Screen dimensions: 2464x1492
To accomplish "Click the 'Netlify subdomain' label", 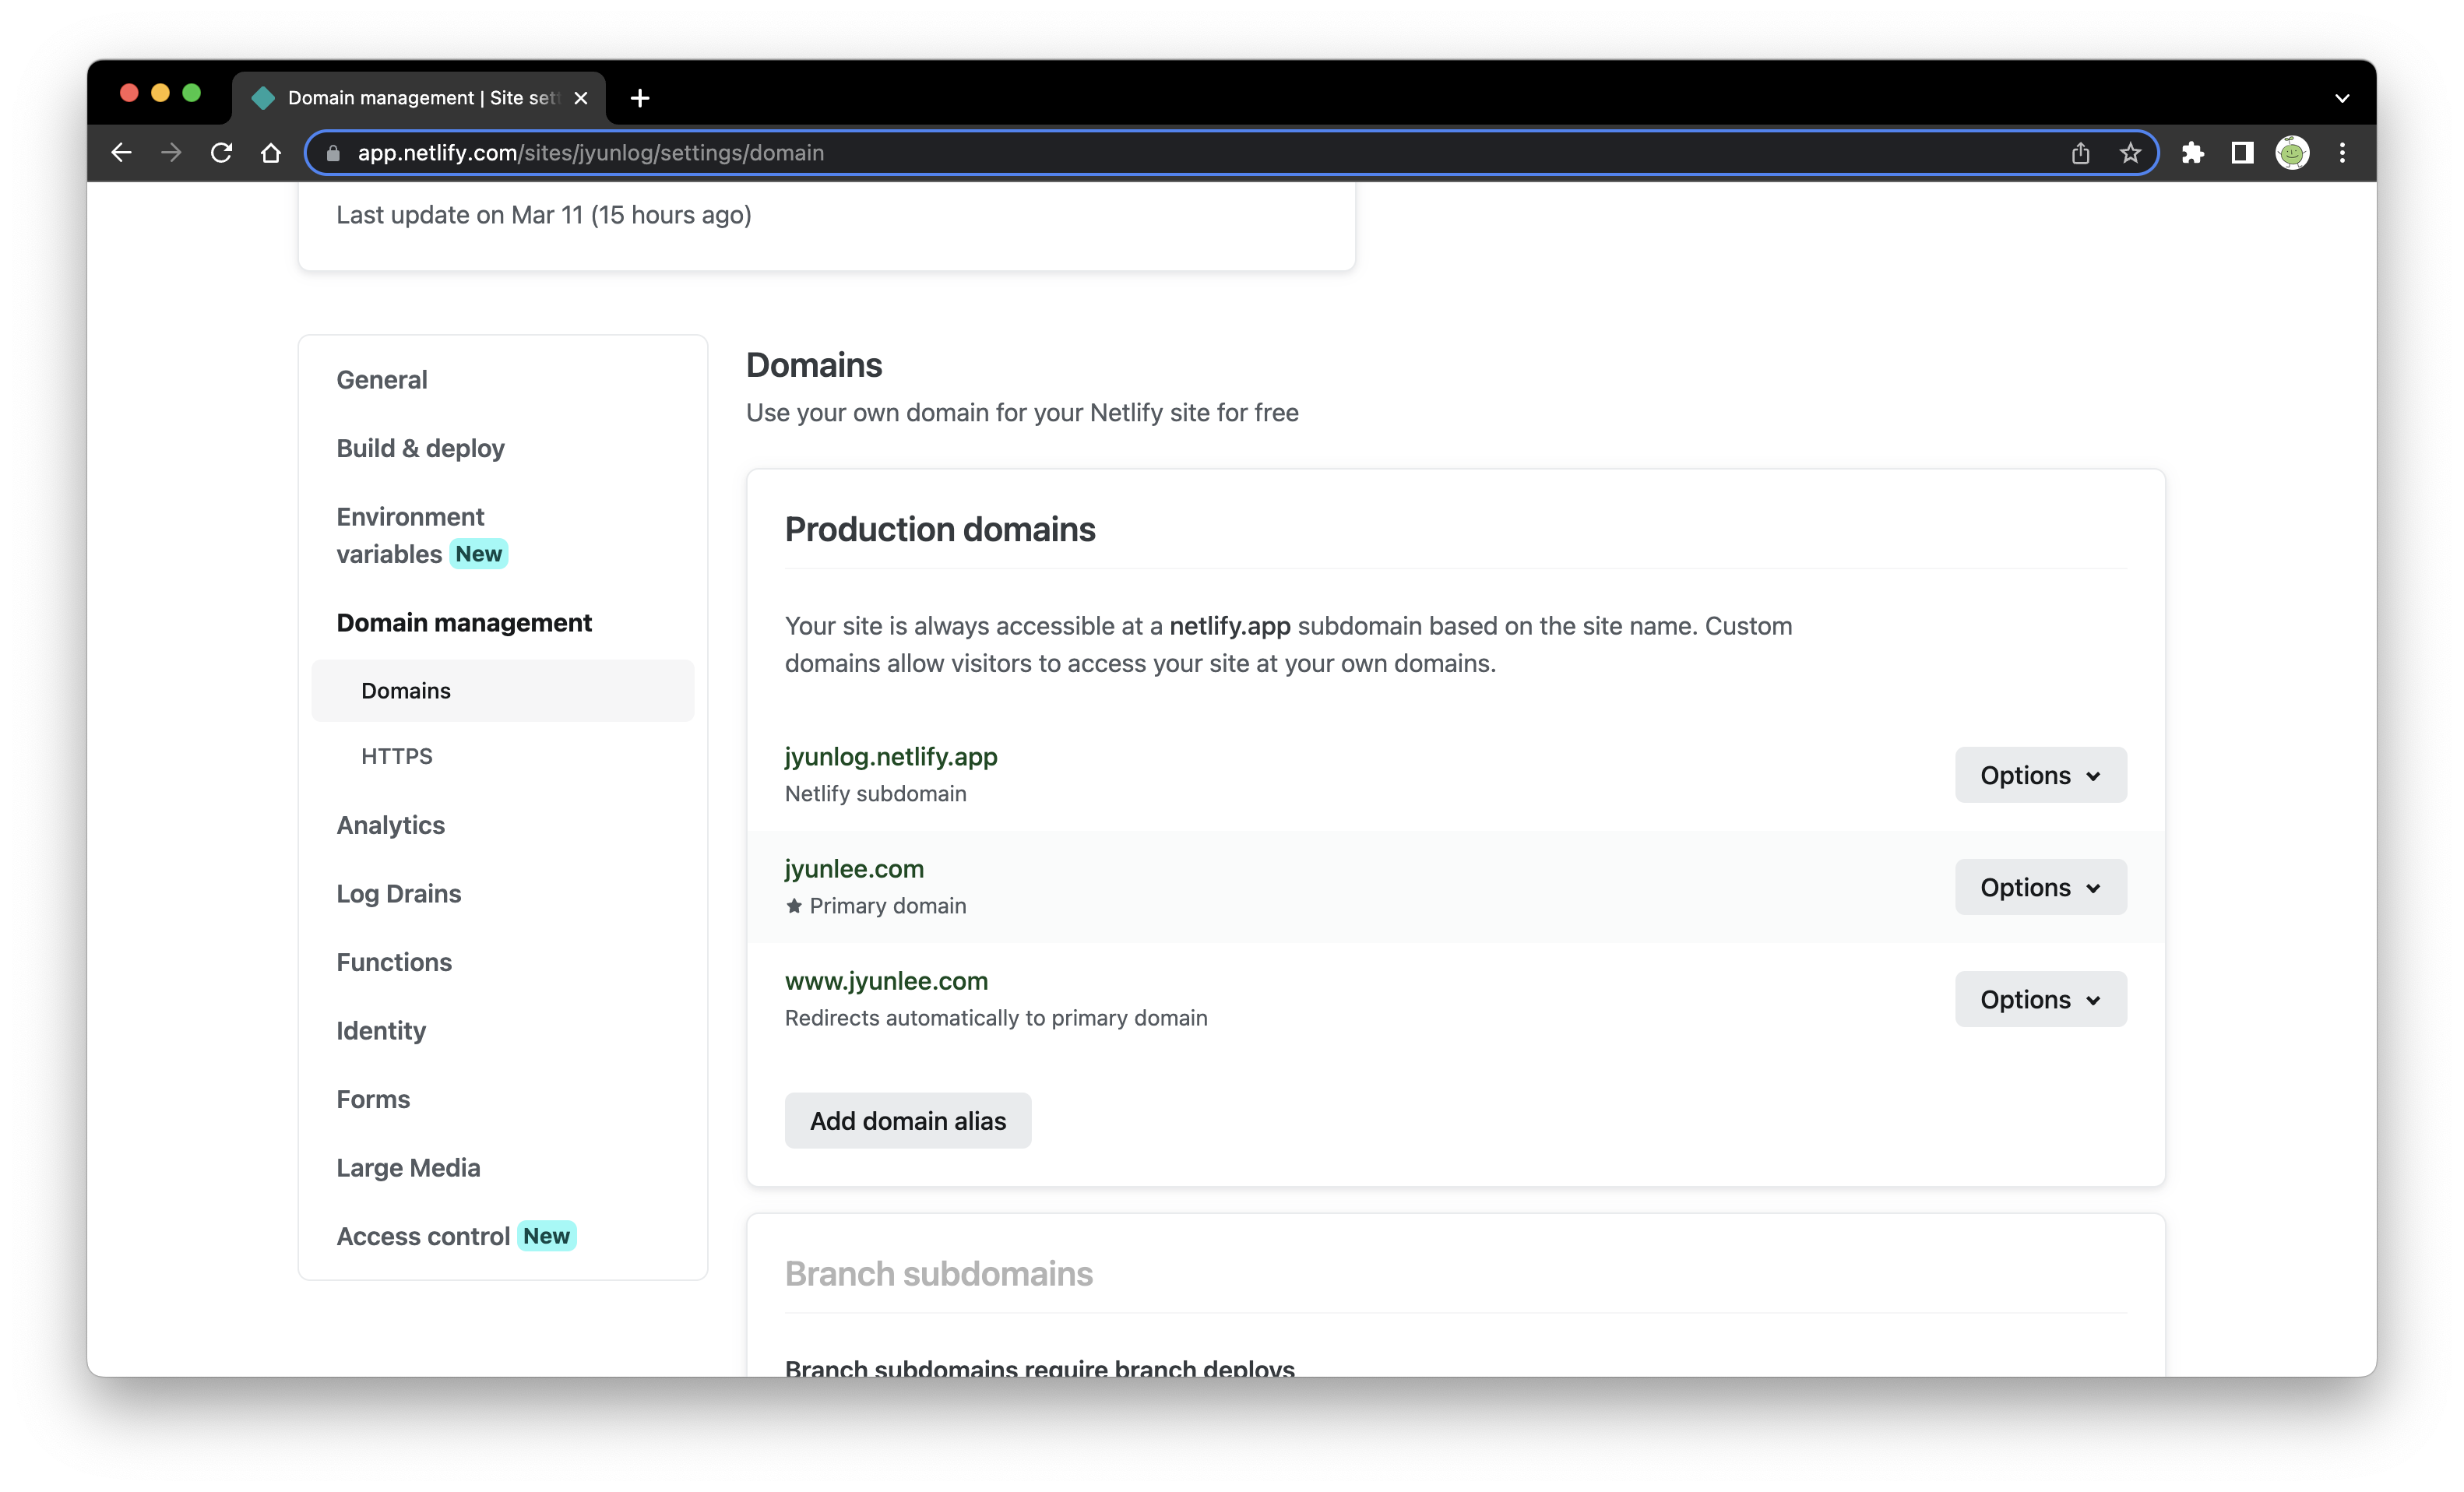I will pyautogui.click(x=876, y=794).
